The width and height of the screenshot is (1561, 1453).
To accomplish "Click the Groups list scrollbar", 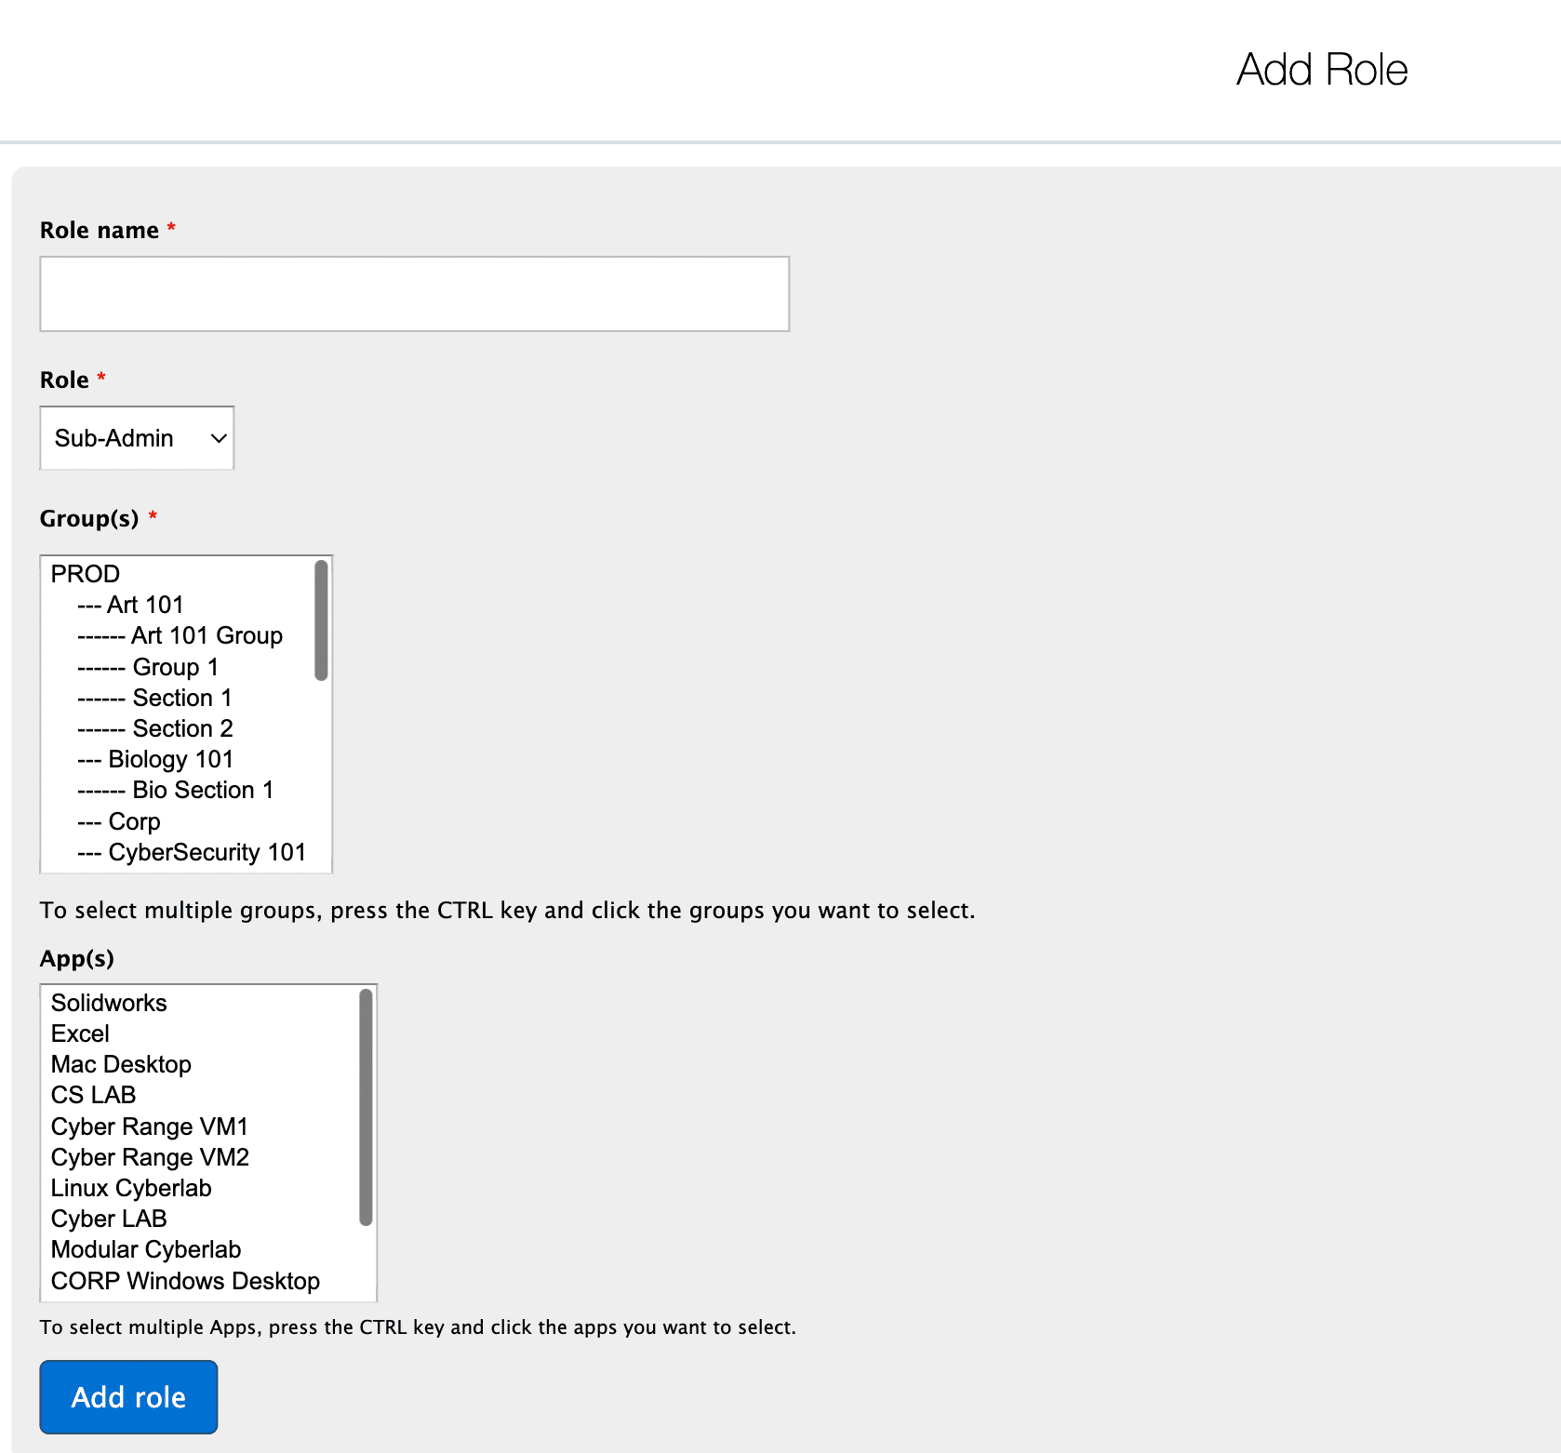I will point(321,620).
